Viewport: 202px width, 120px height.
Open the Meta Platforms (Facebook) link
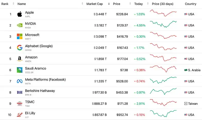tap(45, 80)
